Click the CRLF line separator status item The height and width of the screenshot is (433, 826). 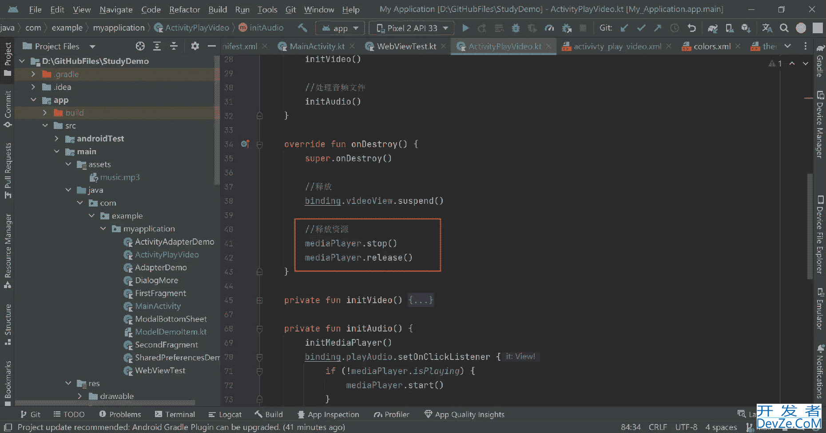pyautogui.click(x=658, y=427)
